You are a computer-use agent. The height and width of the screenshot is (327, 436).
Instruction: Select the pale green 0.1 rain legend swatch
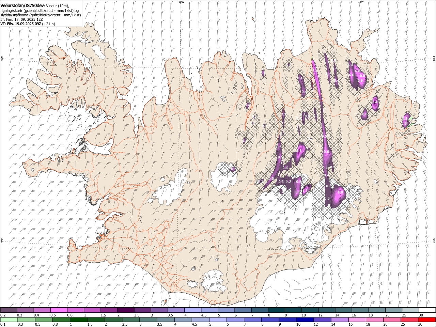[9, 320]
